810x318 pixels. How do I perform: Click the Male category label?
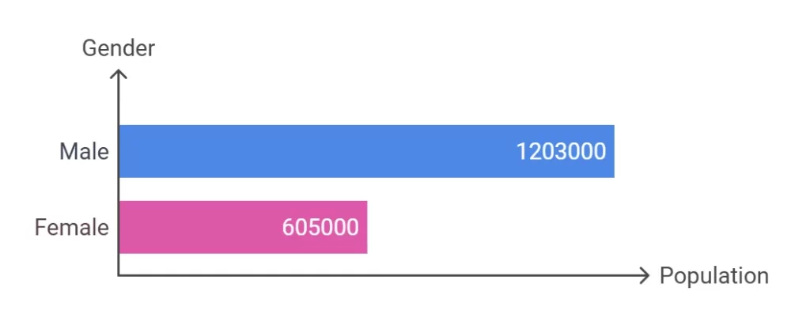click(84, 152)
